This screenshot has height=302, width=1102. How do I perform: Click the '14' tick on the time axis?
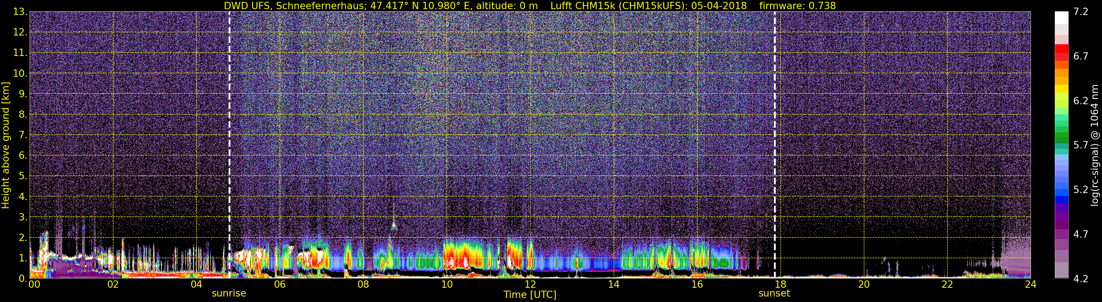pos(613,284)
